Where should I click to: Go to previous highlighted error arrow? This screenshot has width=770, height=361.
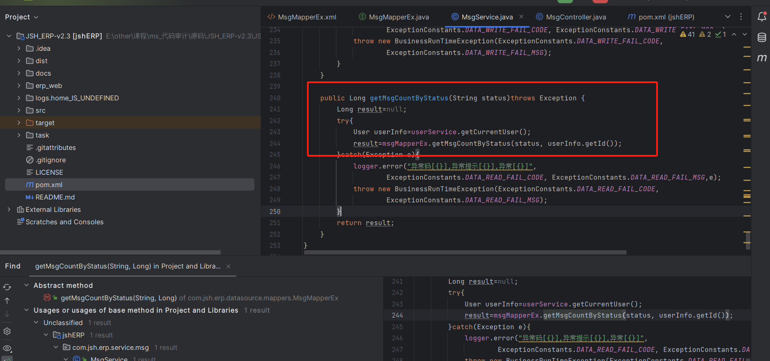click(734, 34)
